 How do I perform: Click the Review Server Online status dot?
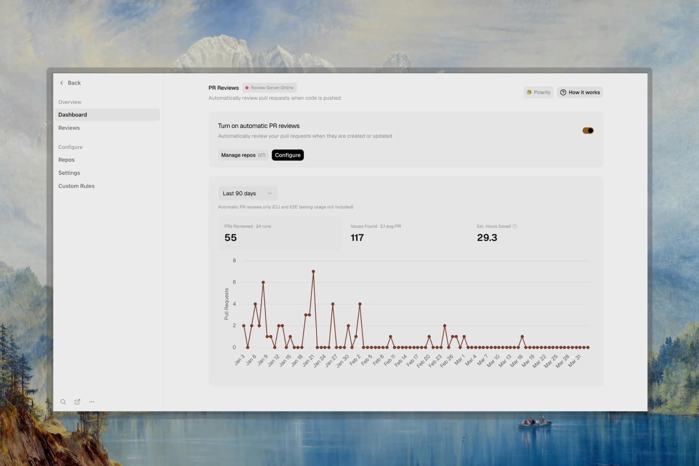(247, 87)
